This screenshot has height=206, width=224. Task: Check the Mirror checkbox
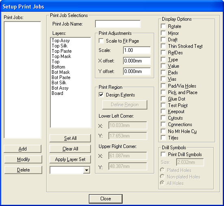(x=163, y=33)
